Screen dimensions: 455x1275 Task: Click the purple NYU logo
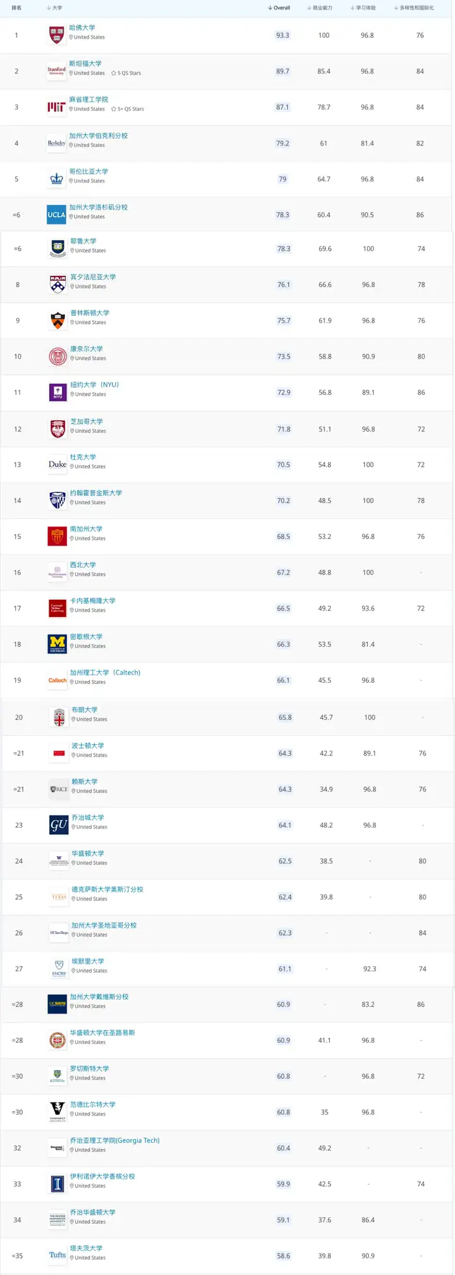tap(58, 392)
